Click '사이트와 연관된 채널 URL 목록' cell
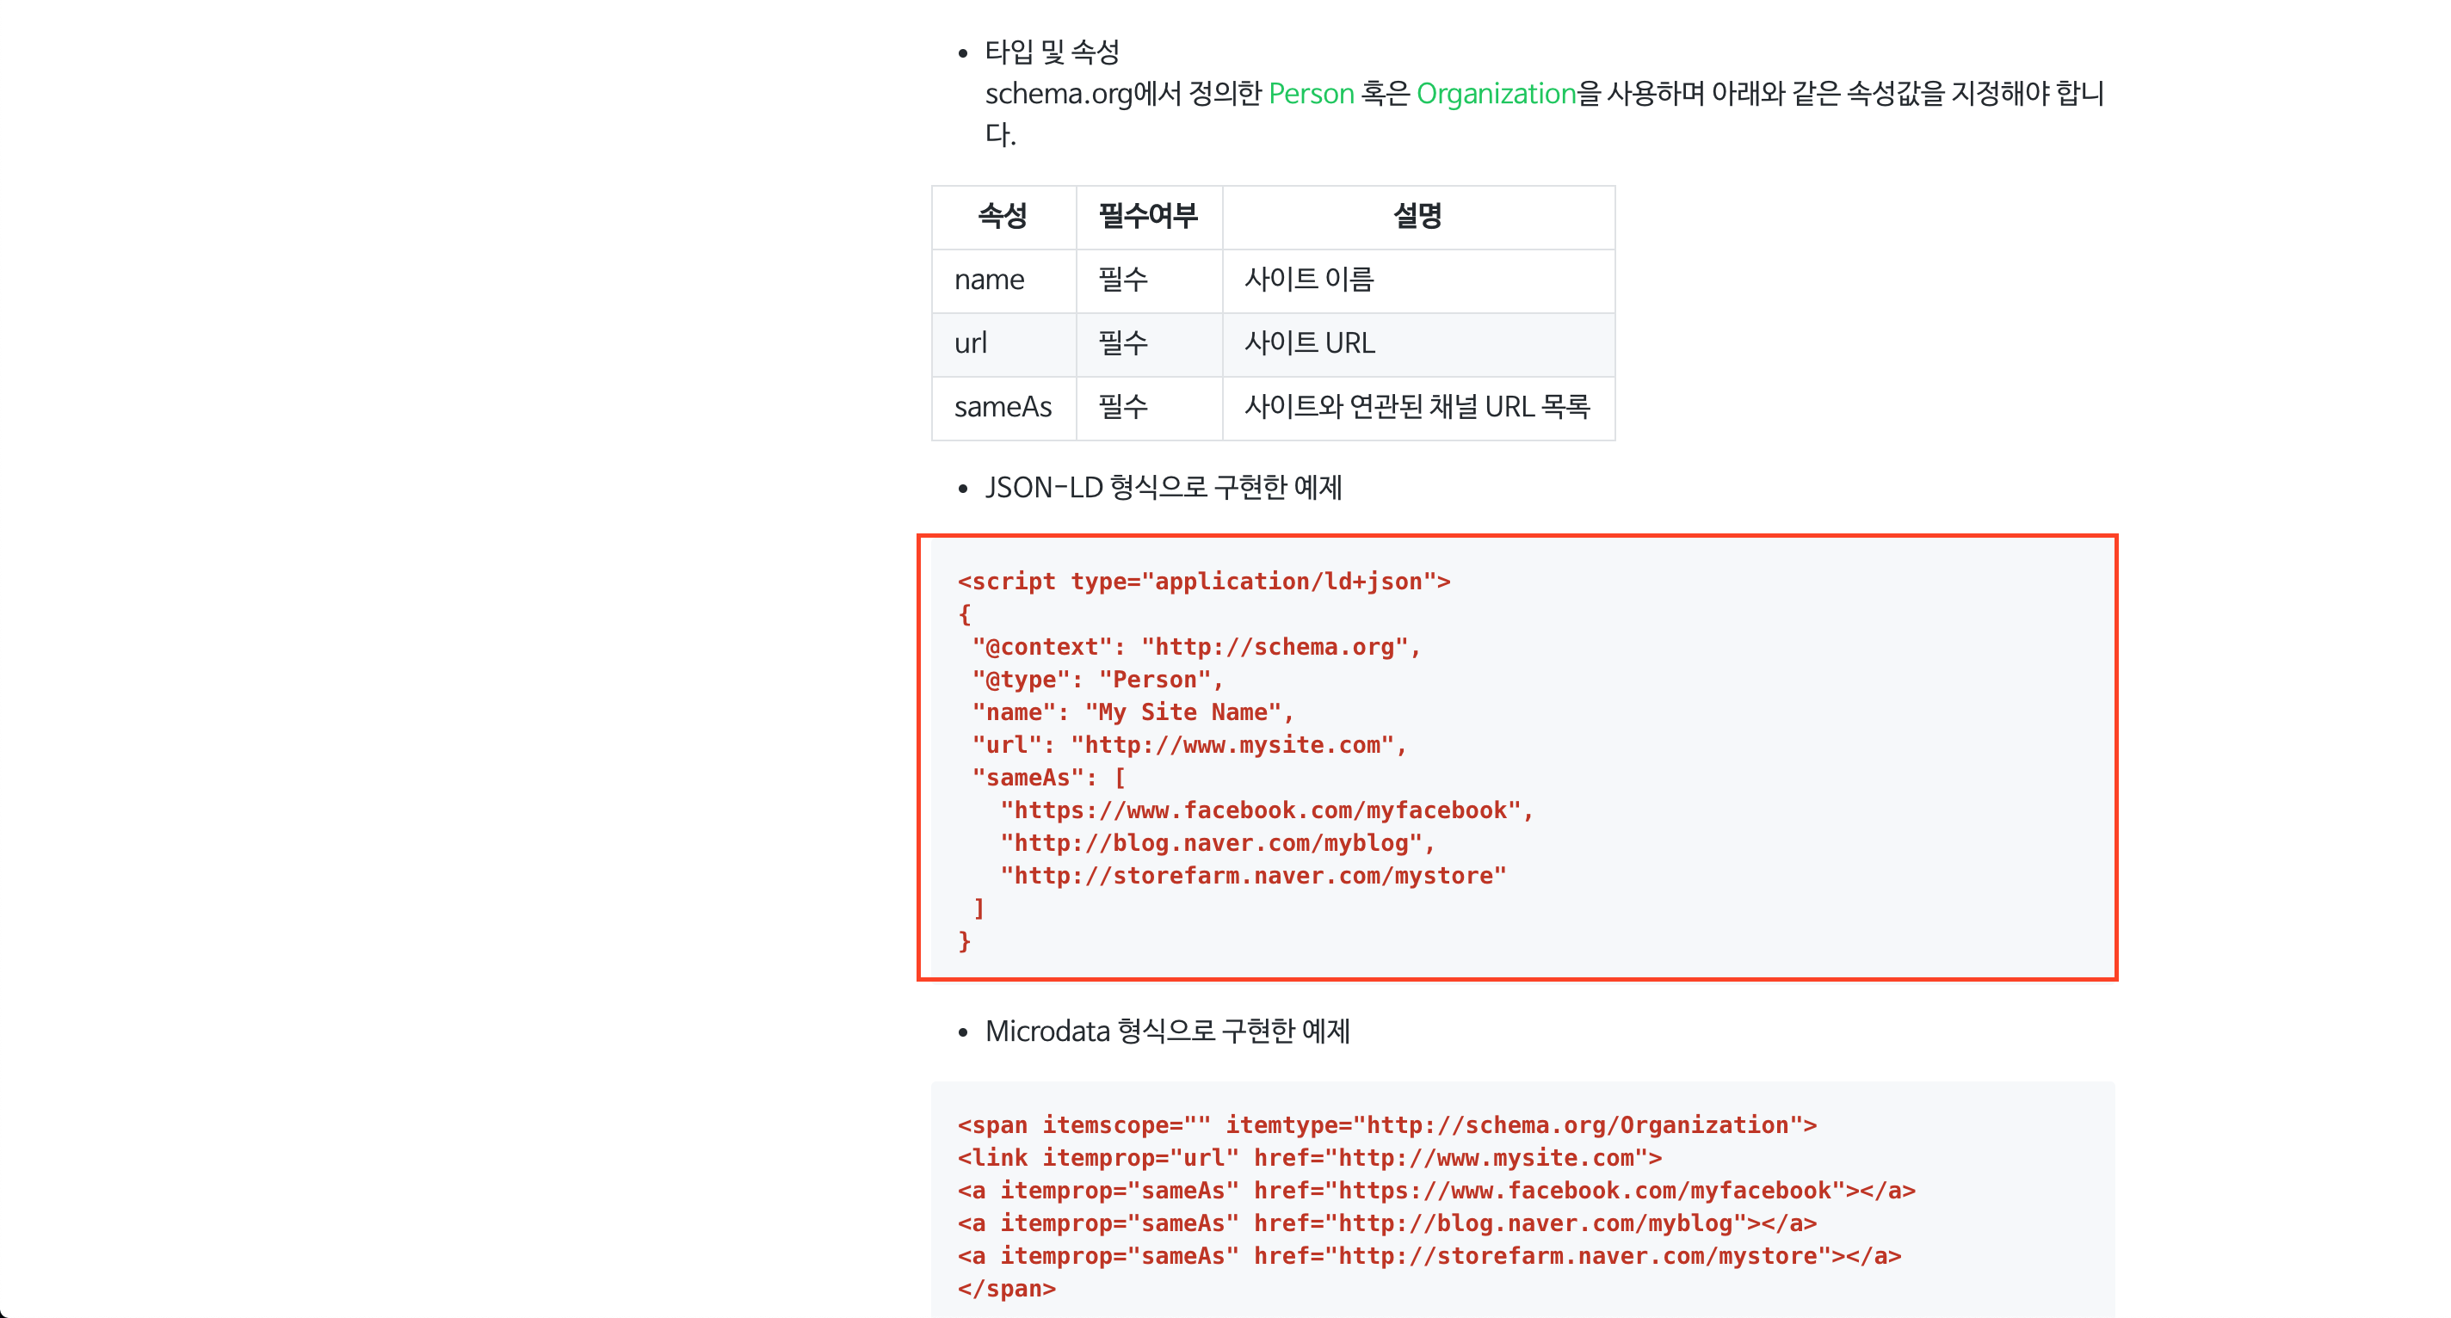Screen dimensions: 2451x1318 1417,407
